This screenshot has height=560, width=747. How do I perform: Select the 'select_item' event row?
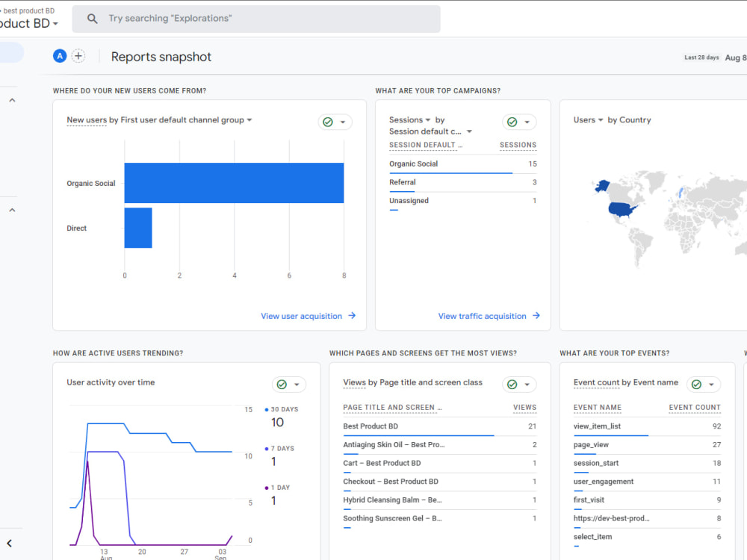point(648,538)
